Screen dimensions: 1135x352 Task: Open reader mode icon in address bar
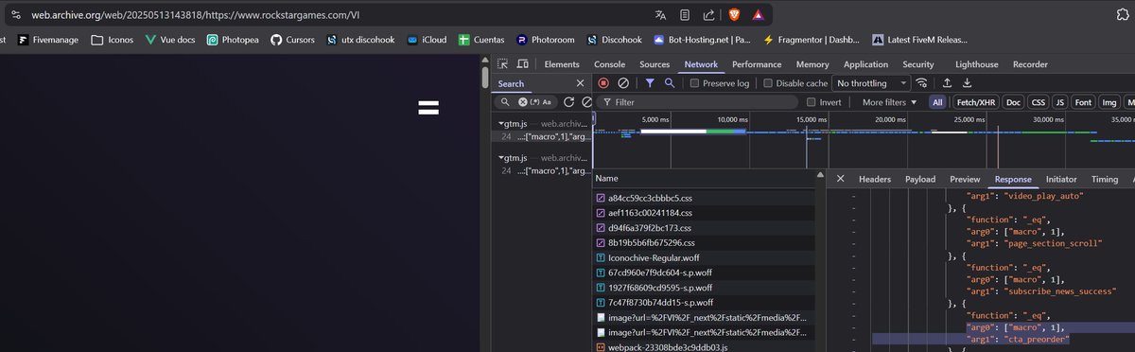click(x=685, y=15)
